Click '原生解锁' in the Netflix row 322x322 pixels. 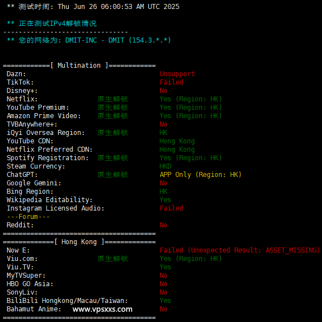click(113, 99)
